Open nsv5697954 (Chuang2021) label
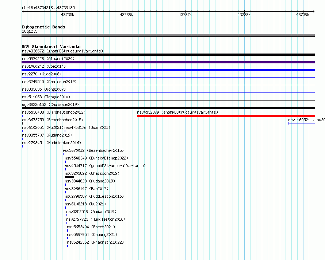Image resolution: width=325 pixels, height=260 pixels. 92,235
